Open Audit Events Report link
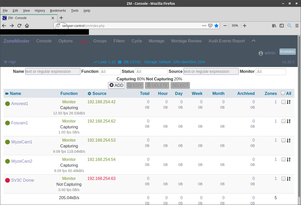301x205 pixels. [x=227, y=41]
